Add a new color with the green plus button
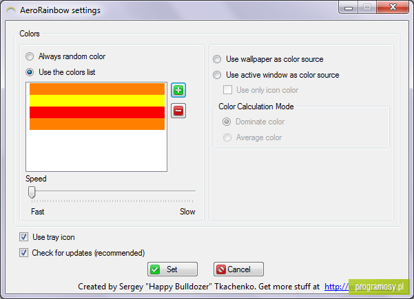Screen dimensions: 414x299 pyautogui.click(x=178, y=90)
